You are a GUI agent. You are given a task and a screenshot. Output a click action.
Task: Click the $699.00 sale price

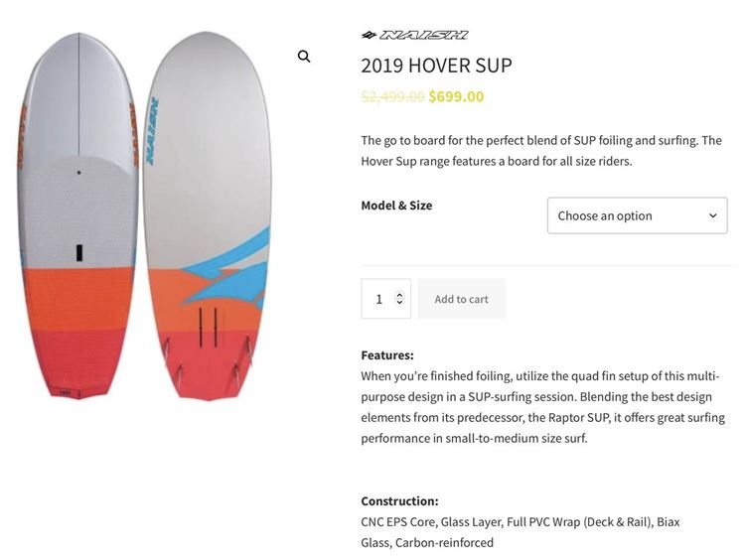[x=456, y=96]
